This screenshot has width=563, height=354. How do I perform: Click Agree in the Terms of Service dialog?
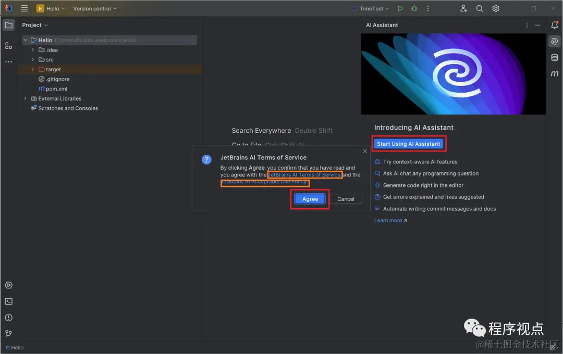pos(310,199)
